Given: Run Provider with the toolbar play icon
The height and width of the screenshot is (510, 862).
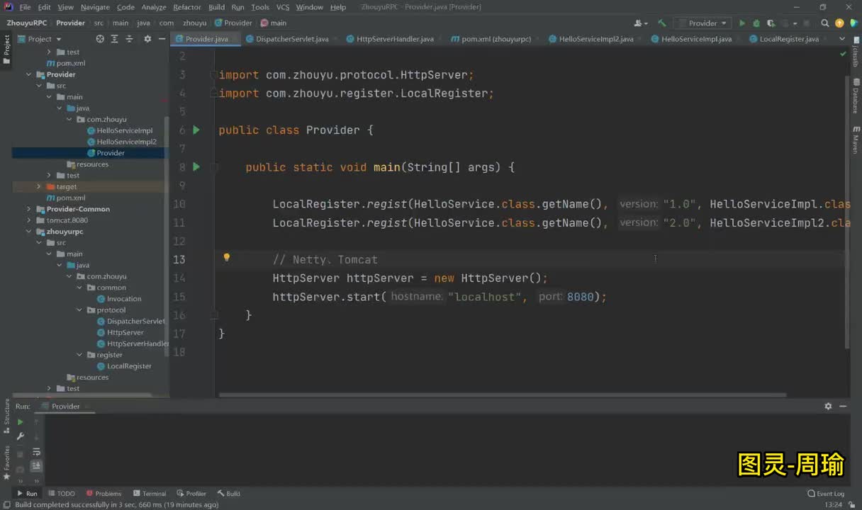Looking at the screenshot, I should (x=742, y=23).
